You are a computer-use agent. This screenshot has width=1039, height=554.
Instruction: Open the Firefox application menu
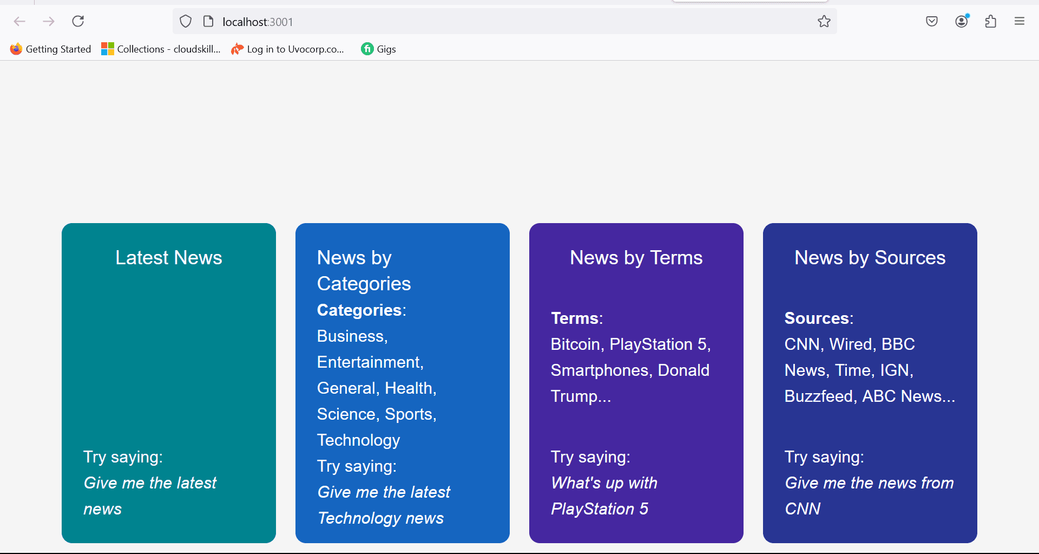[1020, 22]
